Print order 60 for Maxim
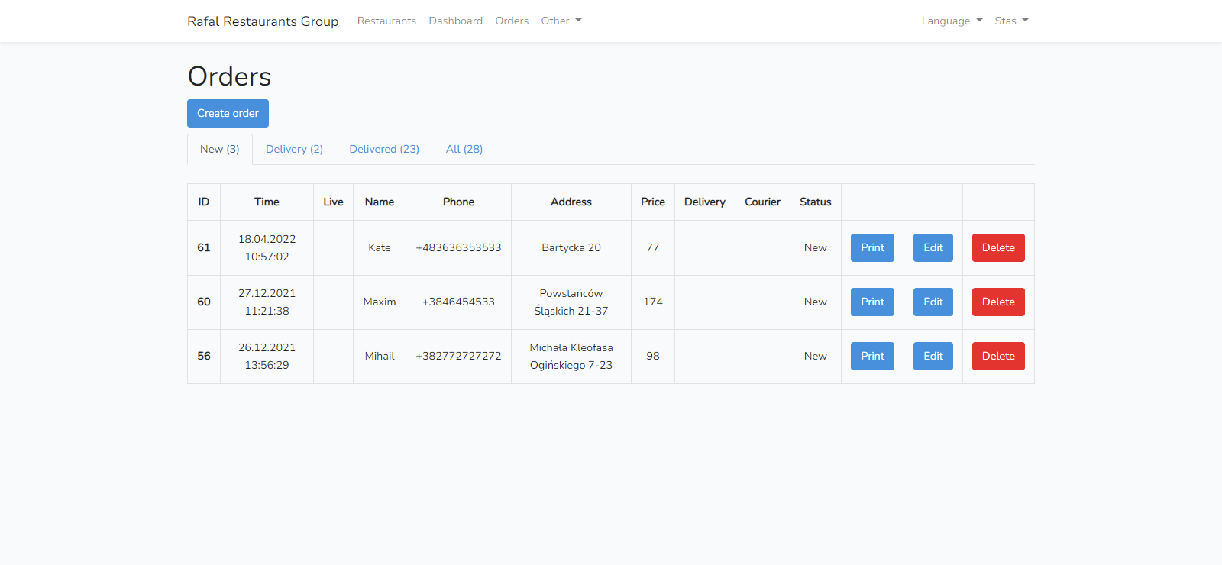 872,302
